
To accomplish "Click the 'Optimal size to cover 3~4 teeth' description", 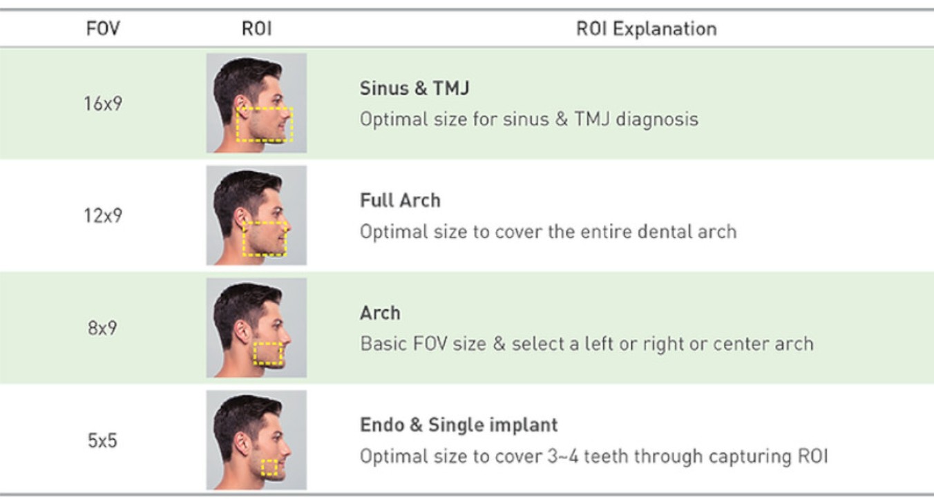I will coord(593,456).
